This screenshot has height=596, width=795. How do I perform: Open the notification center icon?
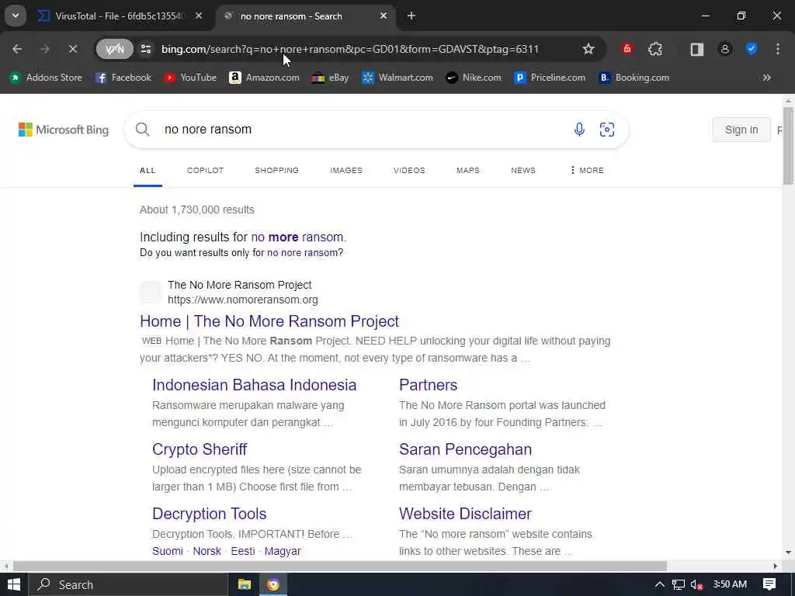tap(769, 585)
